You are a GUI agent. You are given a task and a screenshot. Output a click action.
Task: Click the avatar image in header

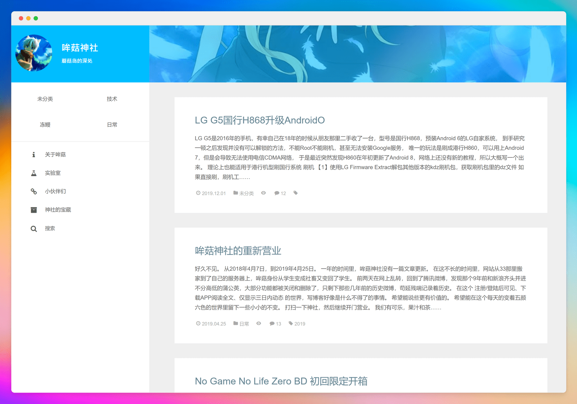point(34,53)
